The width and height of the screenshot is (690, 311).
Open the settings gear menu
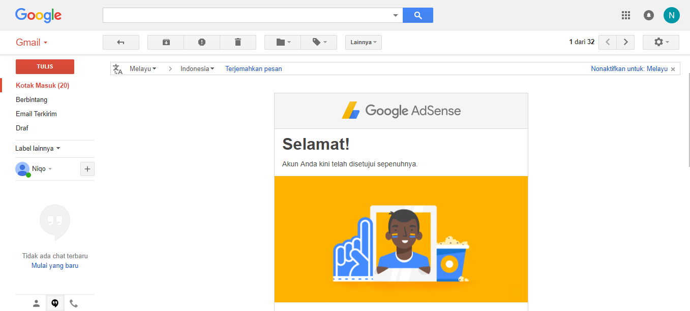[661, 42]
